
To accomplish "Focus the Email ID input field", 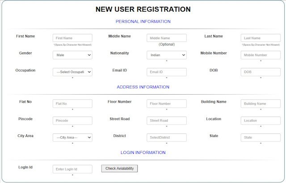I will 167,72.
